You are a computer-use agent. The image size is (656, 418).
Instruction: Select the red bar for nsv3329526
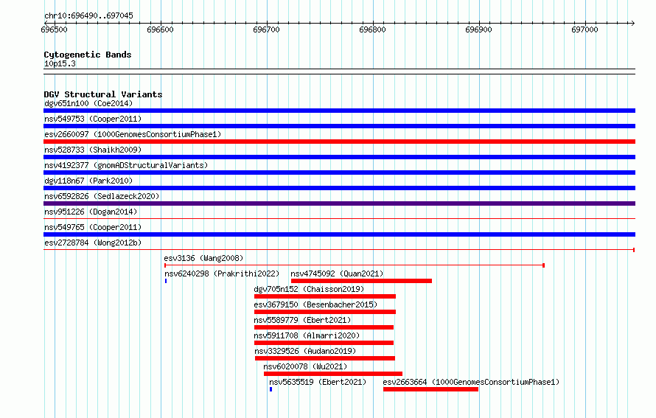[325, 358]
